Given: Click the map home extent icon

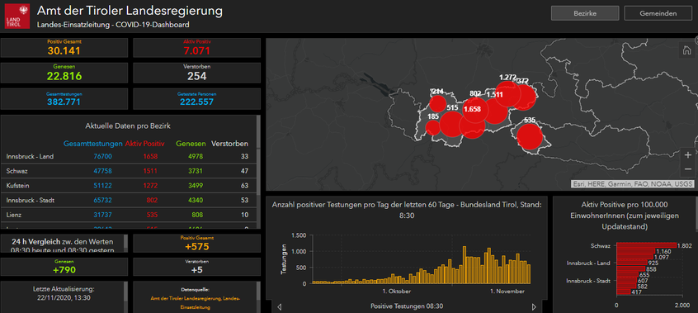Looking at the screenshot, I should [687, 50].
